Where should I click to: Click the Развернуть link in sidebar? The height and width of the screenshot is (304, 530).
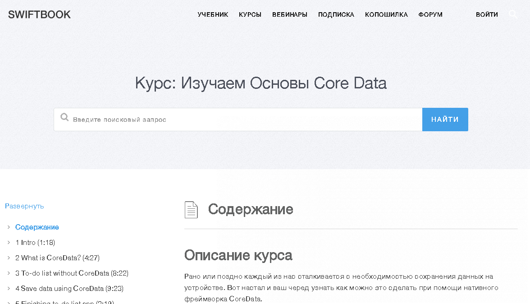tap(24, 206)
